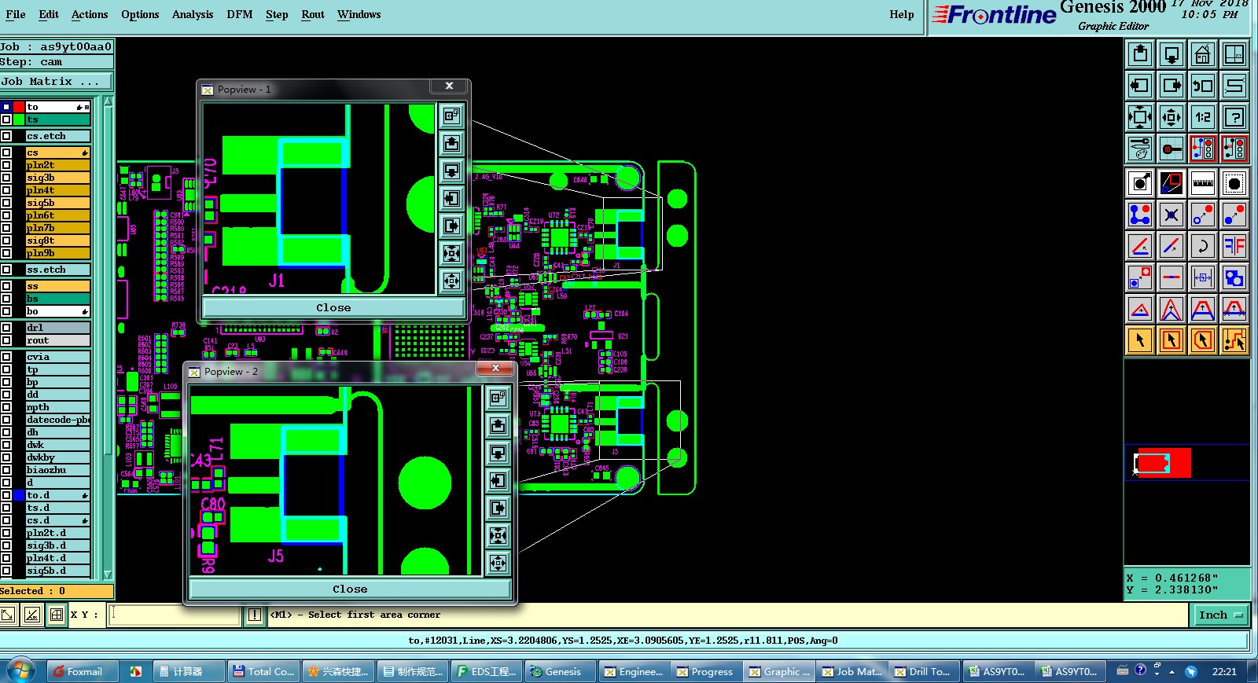Open the Inch units dropdown

[1221, 615]
